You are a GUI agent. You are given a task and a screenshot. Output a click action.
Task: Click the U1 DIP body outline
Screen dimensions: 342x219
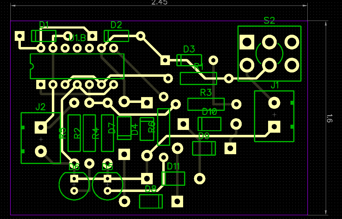pyautogui.click(x=77, y=66)
